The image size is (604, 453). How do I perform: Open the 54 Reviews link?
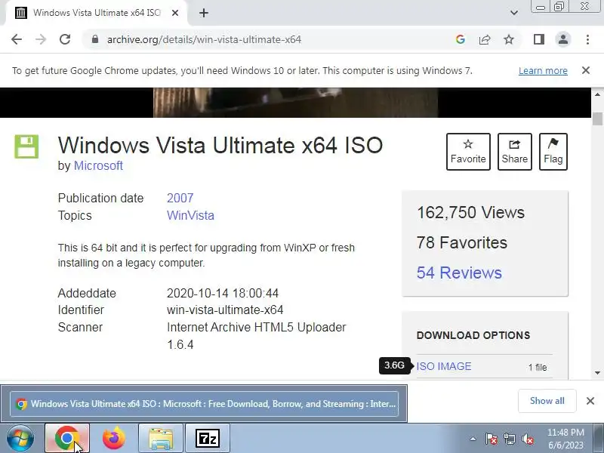coord(459,273)
